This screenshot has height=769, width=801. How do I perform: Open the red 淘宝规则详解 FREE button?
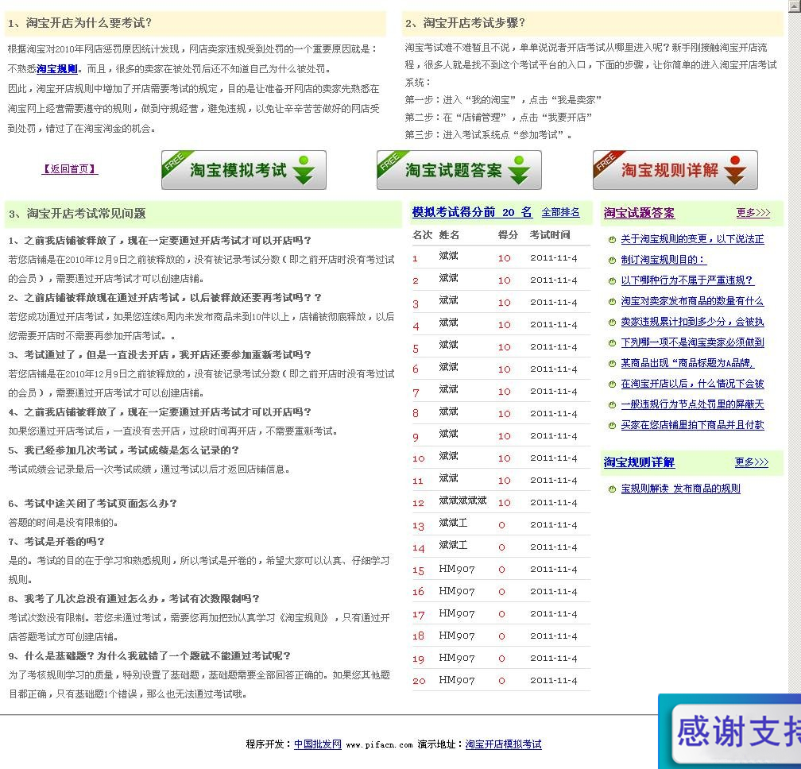675,170
